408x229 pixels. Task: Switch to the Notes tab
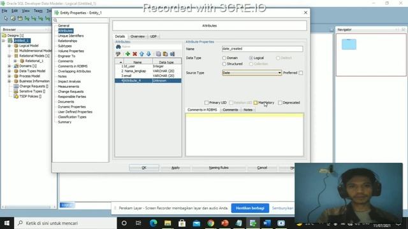click(x=248, y=110)
